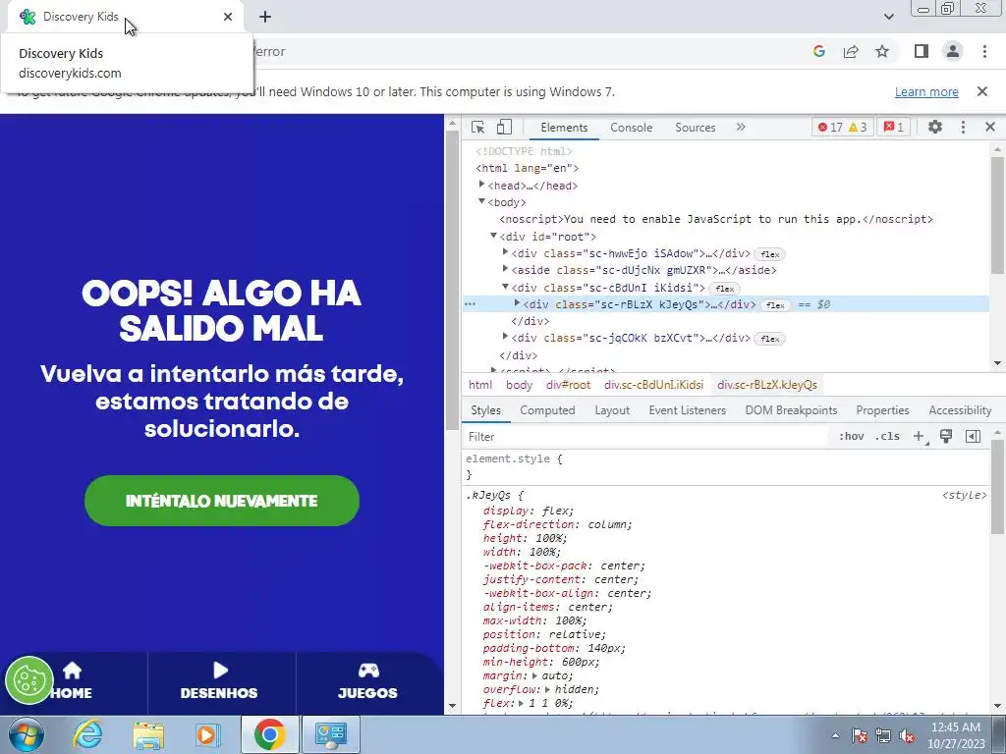Toggle flex badge on sc-cBdUnI div
Screen dimensions: 1006x754
(x=724, y=289)
